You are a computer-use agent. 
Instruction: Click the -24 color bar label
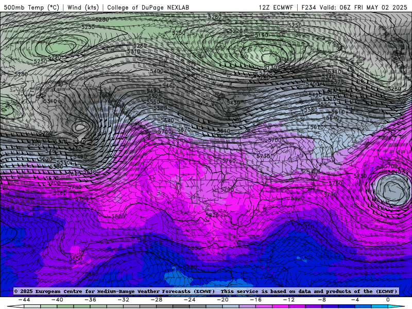pyautogui.click(x=190, y=300)
